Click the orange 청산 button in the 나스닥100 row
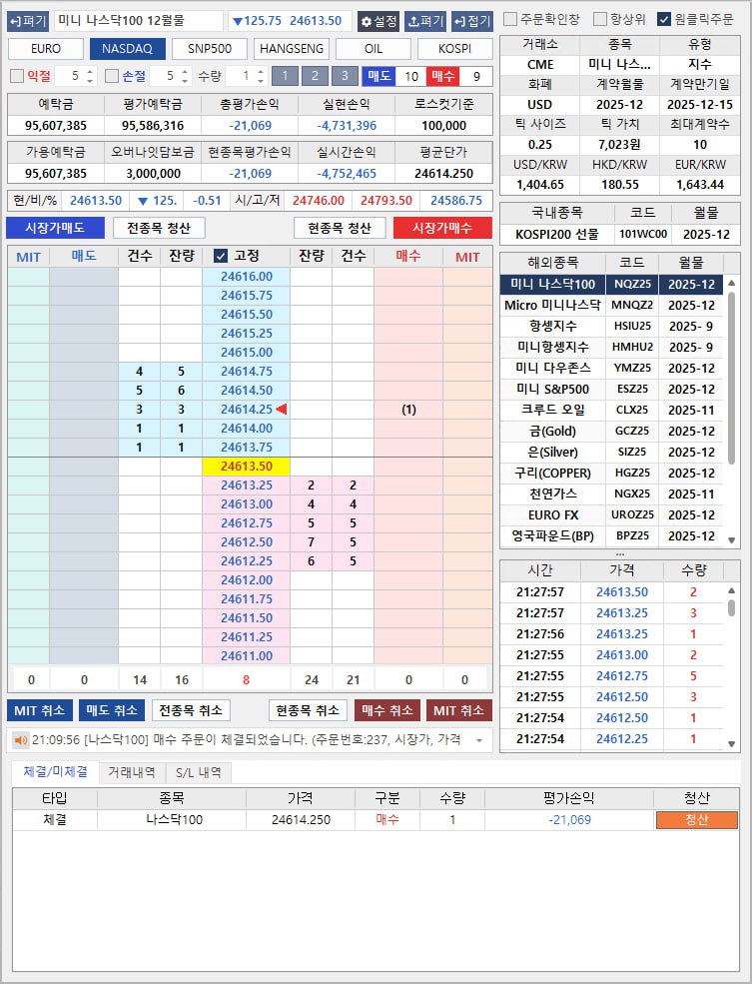The image size is (752, 984). pos(696,819)
